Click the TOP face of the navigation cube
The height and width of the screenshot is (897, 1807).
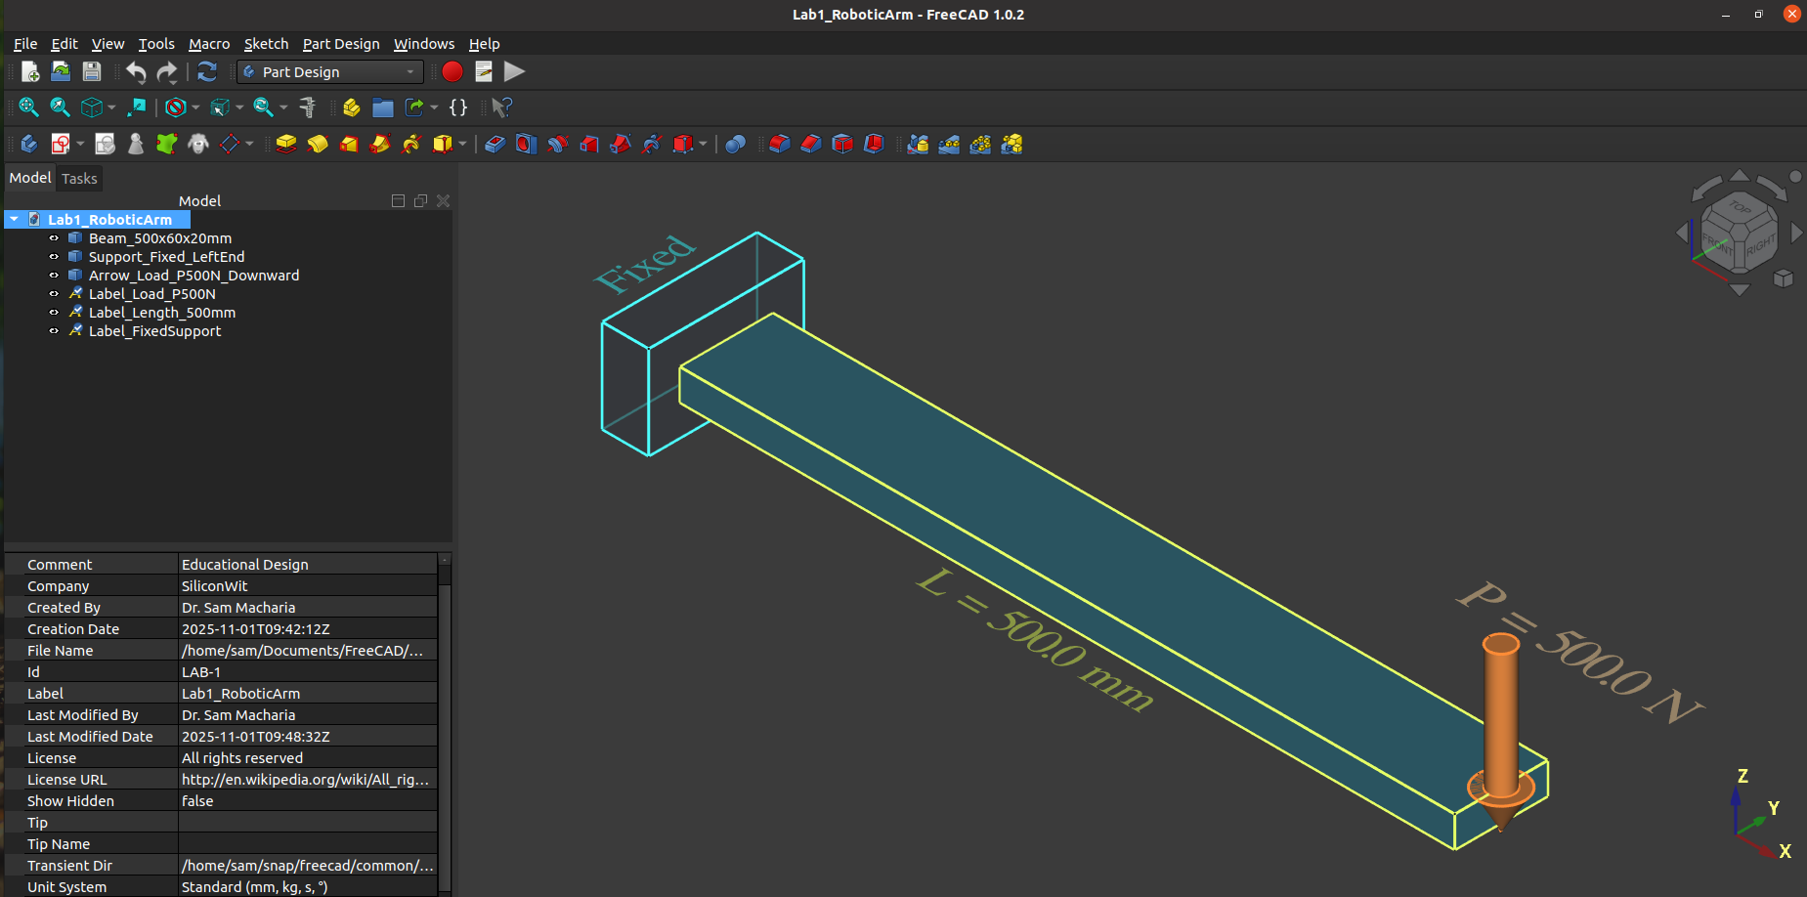click(x=1739, y=210)
